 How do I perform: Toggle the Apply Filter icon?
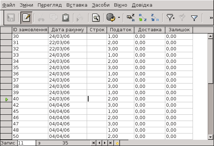pyautogui.click(x=182, y=17)
